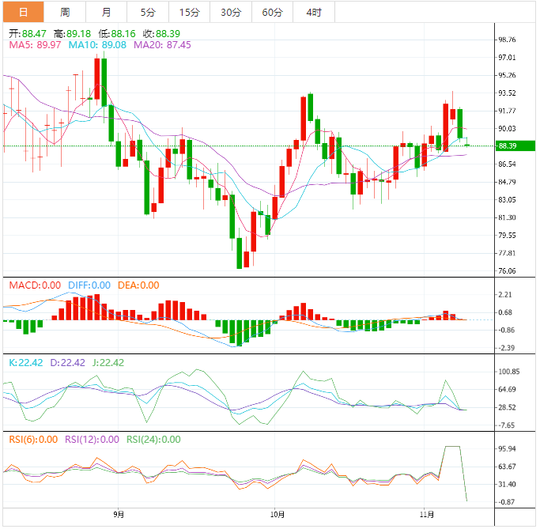Click the -2.39 MACD axis value
The image size is (540, 529).
(x=506, y=348)
